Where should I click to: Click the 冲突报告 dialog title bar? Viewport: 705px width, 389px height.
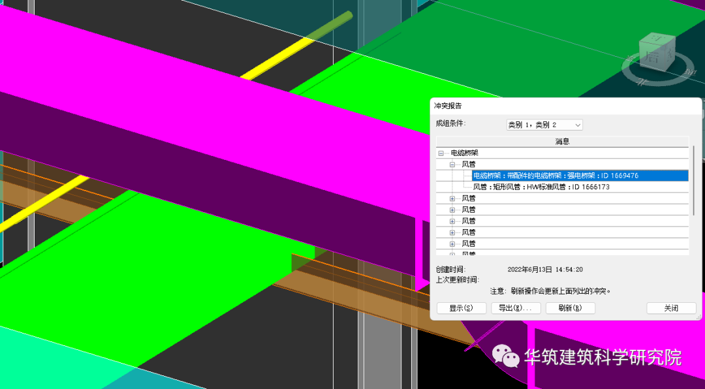tap(565, 106)
